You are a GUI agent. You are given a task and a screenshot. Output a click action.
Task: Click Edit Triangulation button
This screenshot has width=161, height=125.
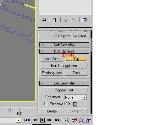click(64, 66)
